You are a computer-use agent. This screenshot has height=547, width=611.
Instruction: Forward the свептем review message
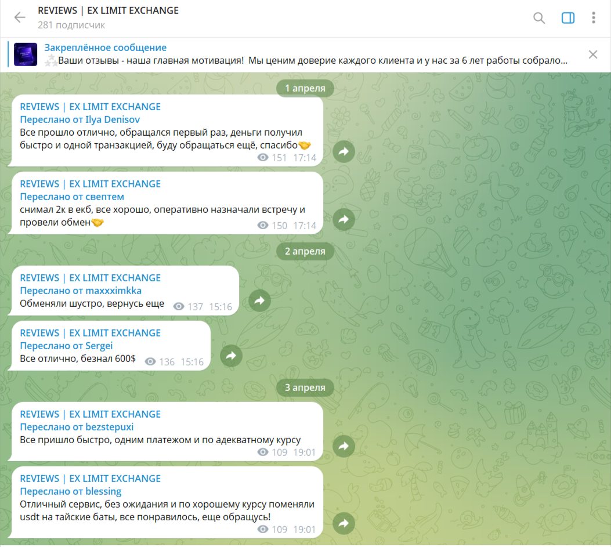[x=344, y=219]
